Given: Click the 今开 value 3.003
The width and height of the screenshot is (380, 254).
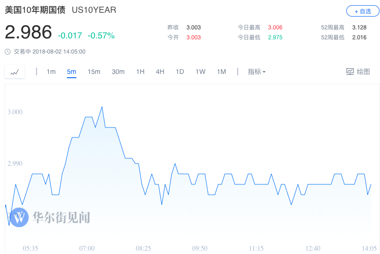Looking at the screenshot, I should pos(194,37).
